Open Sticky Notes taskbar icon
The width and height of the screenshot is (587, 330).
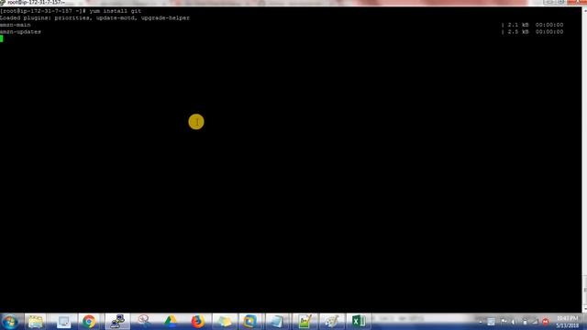tap(225, 322)
